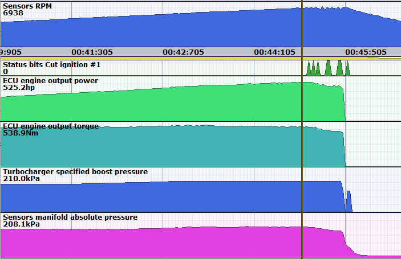Select Turbocharger specified boost pressure label
The image size is (401, 259).
(x=75, y=172)
